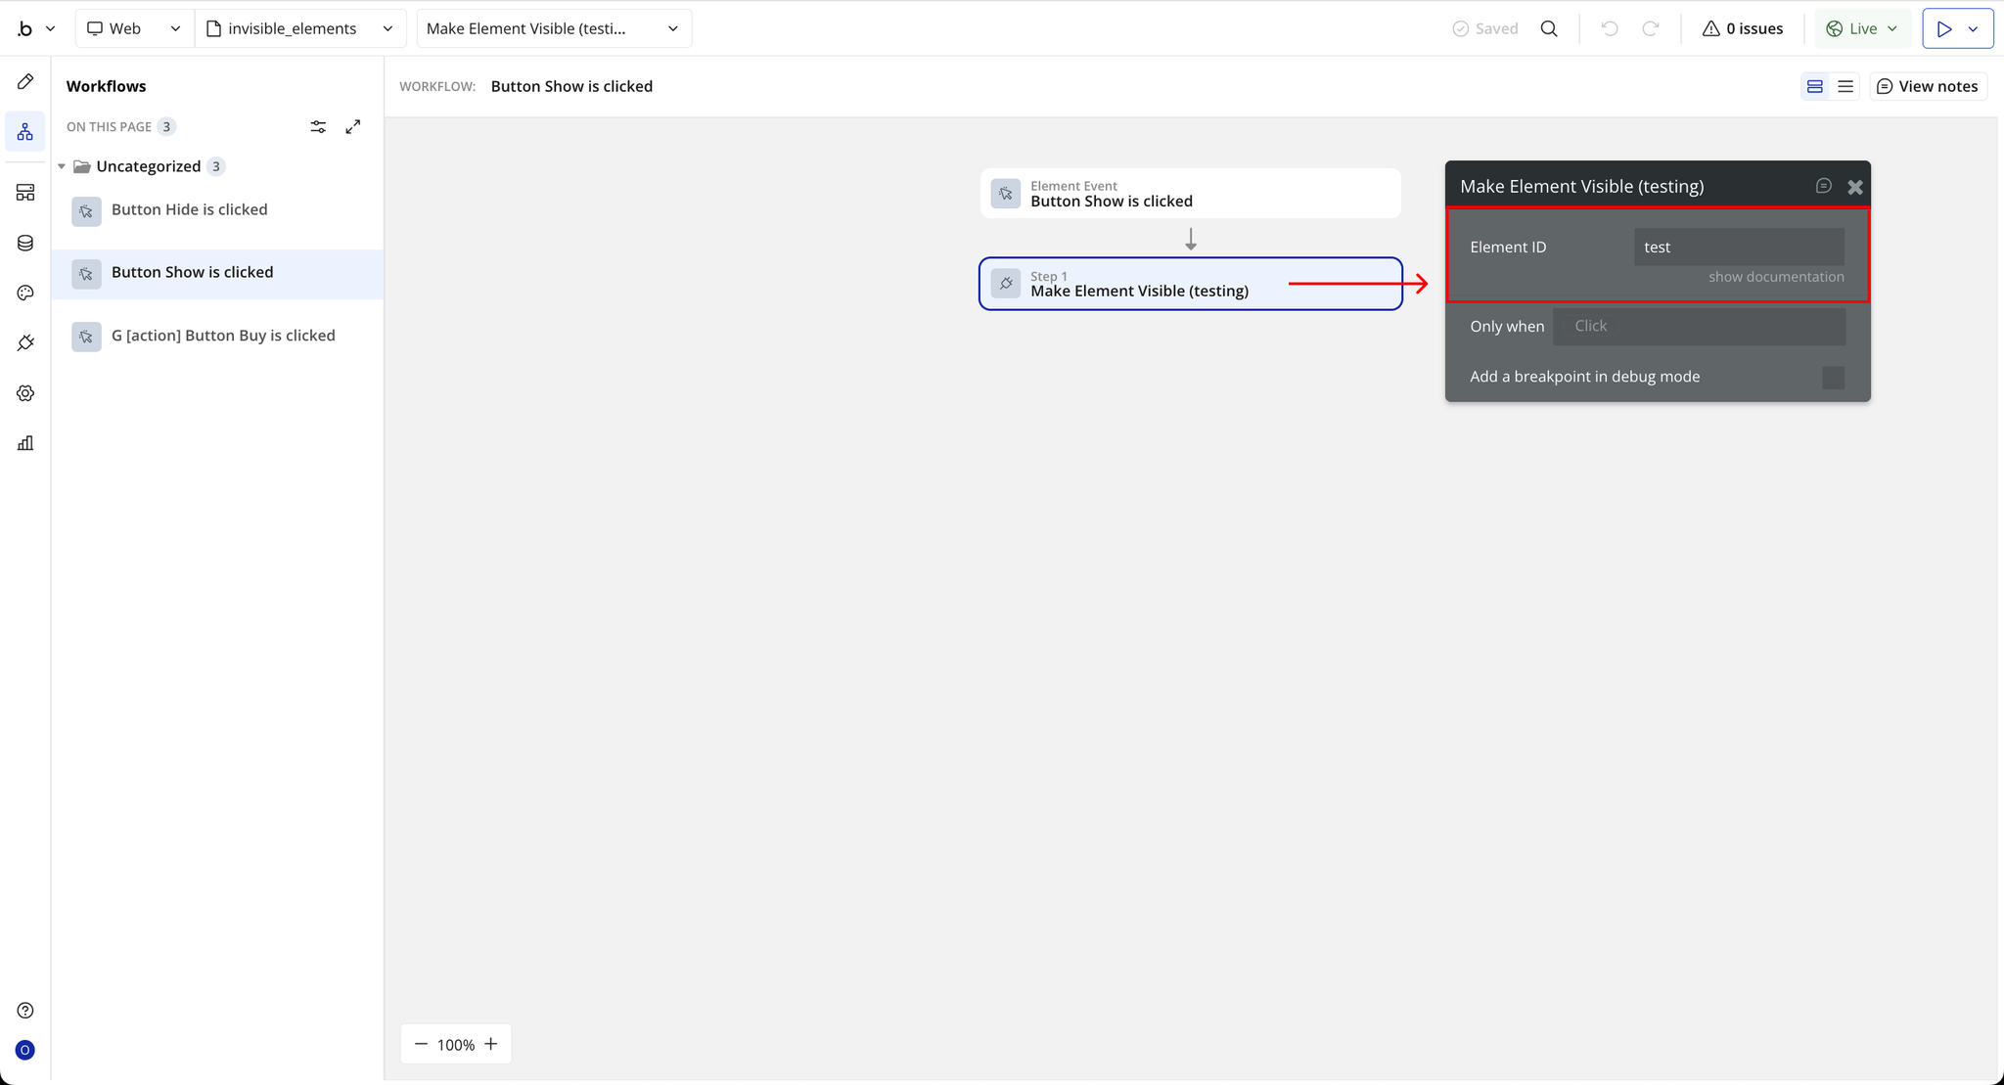This screenshot has height=1085, width=2004.
Task: Select G [action] Button Buy workflow
Action: point(223,336)
